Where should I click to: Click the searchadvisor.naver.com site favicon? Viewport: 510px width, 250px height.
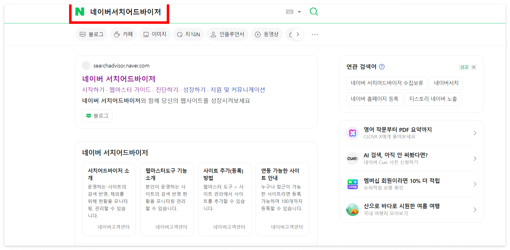tap(86, 66)
